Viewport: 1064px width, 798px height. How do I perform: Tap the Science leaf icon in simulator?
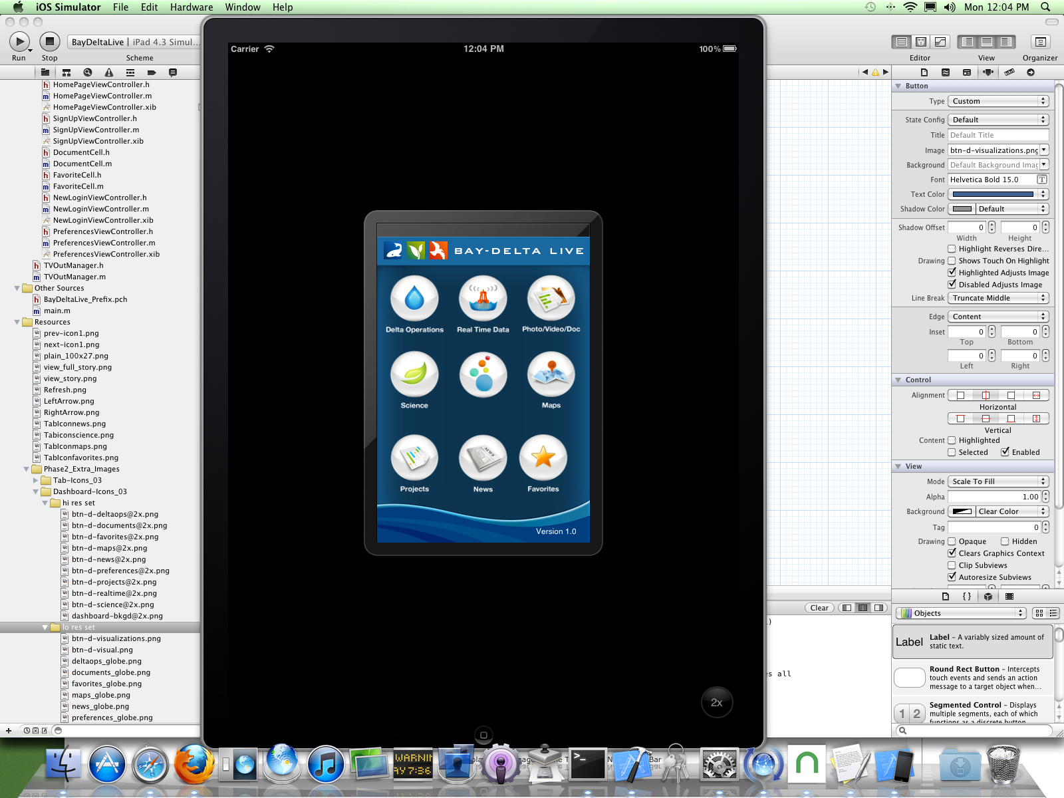pyautogui.click(x=414, y=375)
